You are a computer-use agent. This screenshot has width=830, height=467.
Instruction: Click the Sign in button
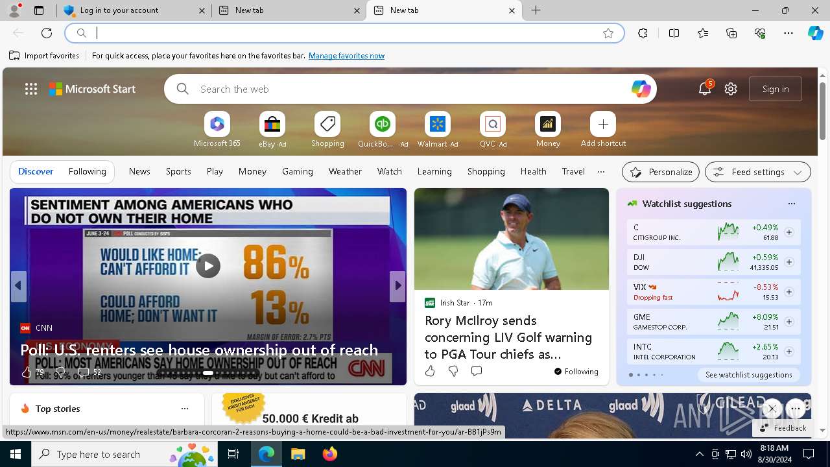(x=776, y=89)
